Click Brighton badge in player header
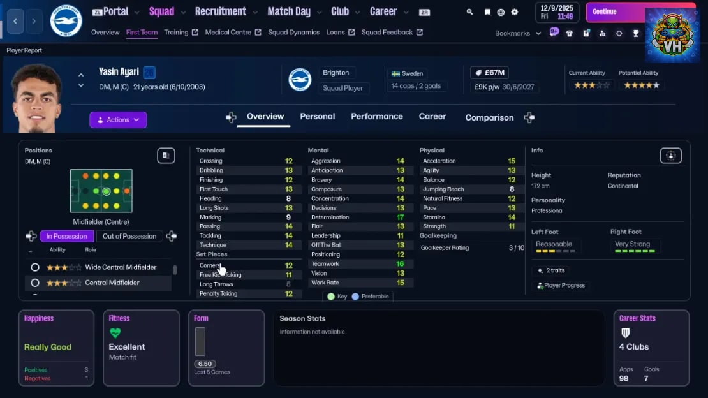This screenshot has width=708, height=398. (x=300, y=80)
